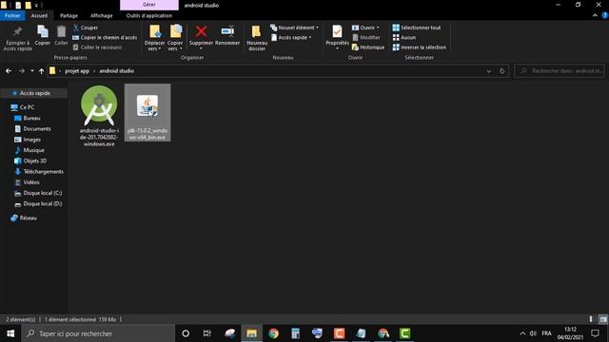The width and height of the screenshot is (609, 342).
Task: Delete file with Supprimer red X
Action: (201, 36)
